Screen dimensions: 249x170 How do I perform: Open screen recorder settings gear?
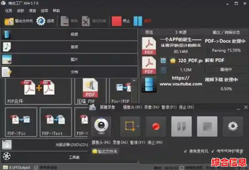coord(233,126)
